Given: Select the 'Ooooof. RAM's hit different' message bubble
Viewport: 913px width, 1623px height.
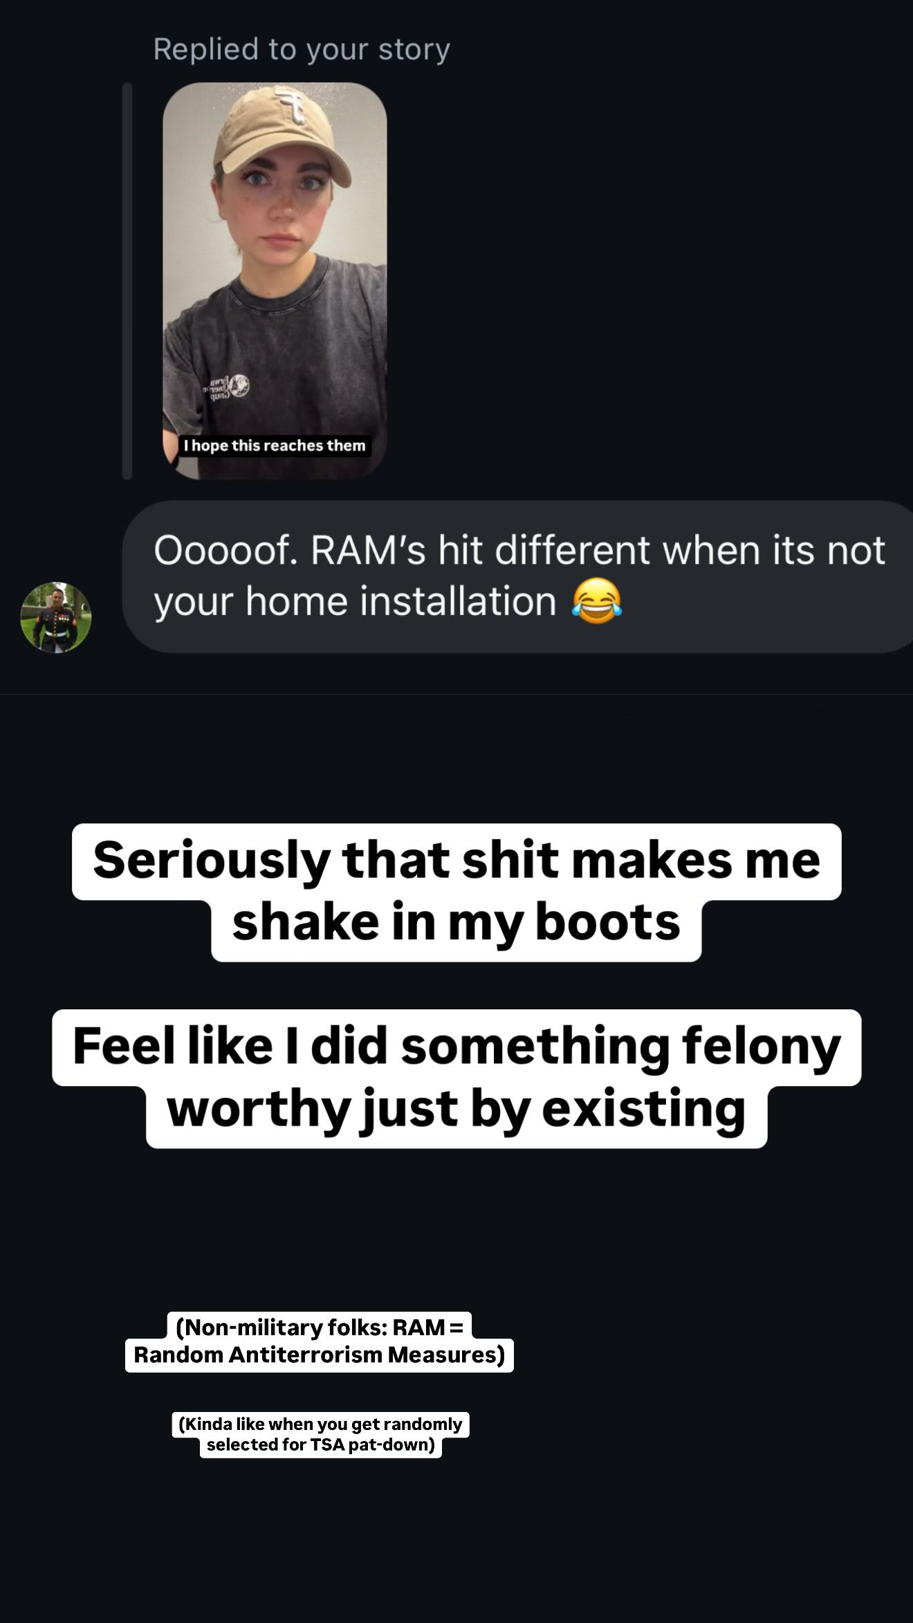Looking at the screenshot, I should click(x=519, y=576).
